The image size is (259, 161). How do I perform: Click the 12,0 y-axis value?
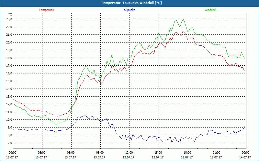[9, 104]
